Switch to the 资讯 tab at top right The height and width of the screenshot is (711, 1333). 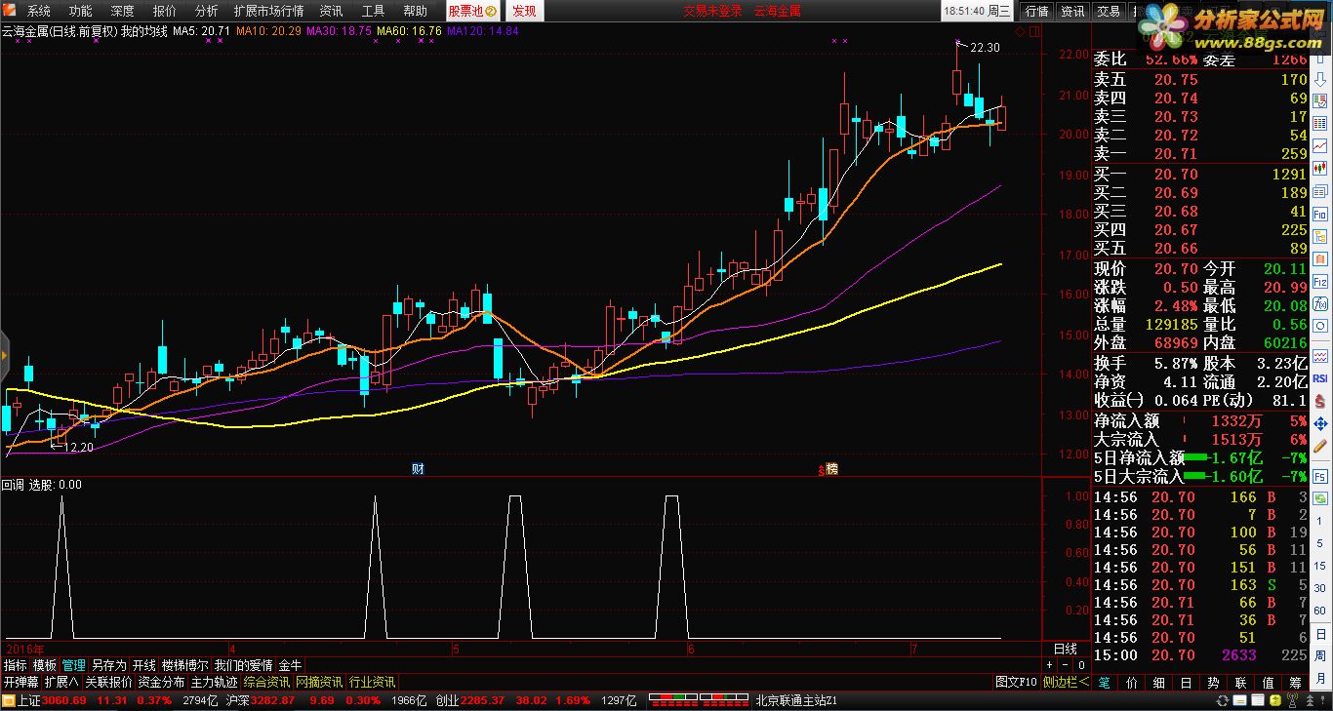click(x=1072, y=11)
